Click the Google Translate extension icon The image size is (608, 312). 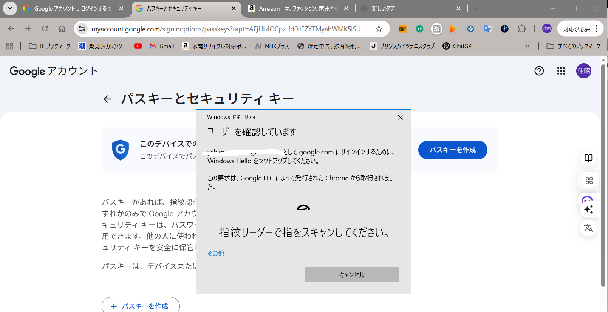pos(487,29)
